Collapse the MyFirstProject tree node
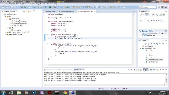Viewport: 169px width, 95px height. [x=3, y=14]
